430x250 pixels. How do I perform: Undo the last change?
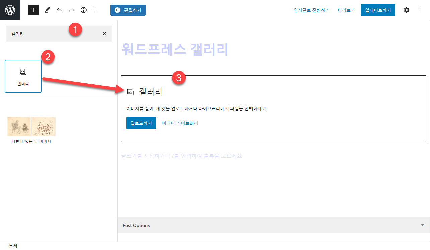coord(60,10)
